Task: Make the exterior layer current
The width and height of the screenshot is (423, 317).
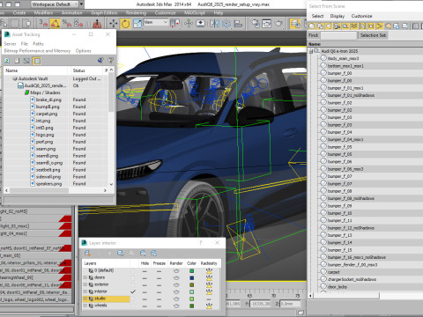Action: tap(133, 284)
